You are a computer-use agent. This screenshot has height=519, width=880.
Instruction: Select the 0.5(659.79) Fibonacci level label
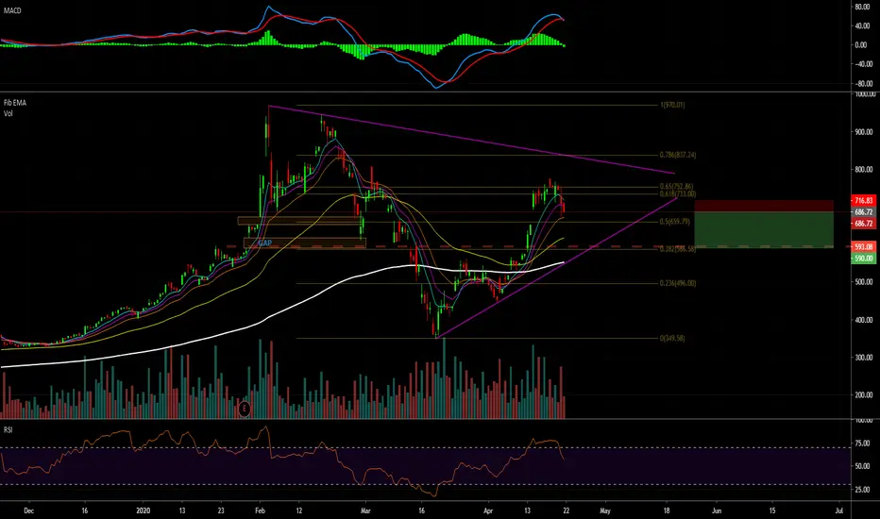coord(674,222)
